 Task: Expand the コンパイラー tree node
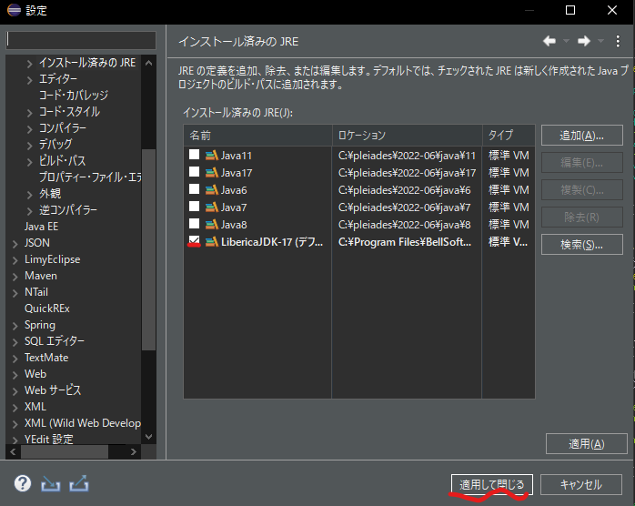(29, 129)
